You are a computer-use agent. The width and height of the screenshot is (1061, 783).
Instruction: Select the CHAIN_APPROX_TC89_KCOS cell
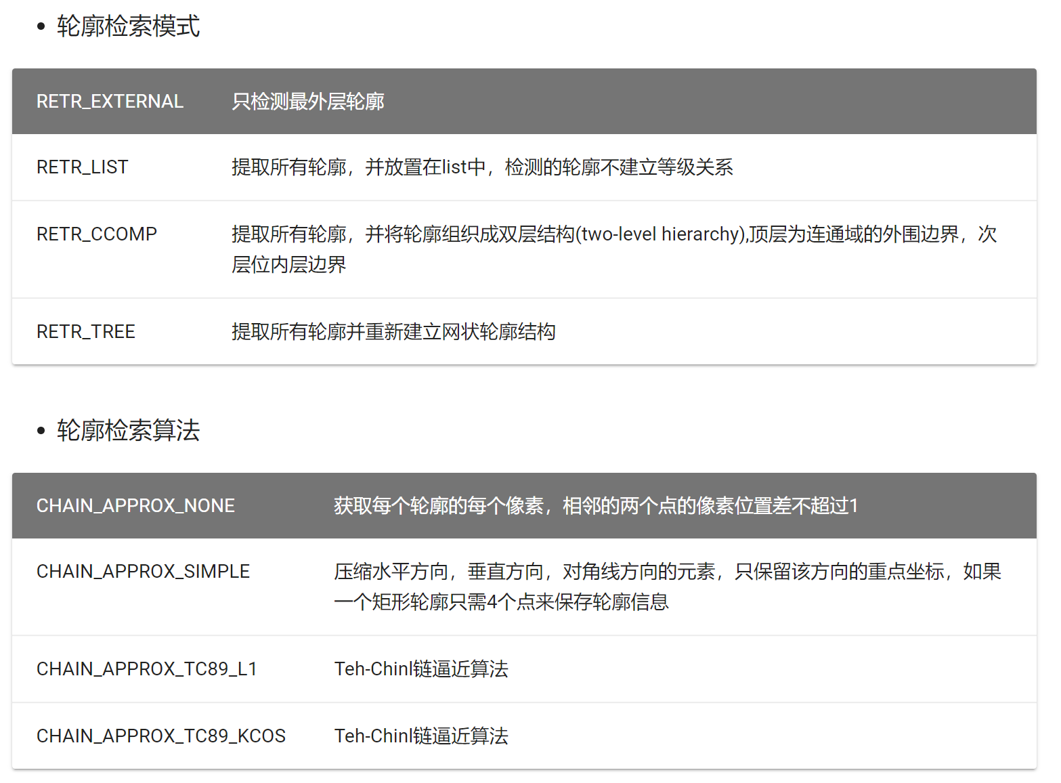[x=161, y=736]
